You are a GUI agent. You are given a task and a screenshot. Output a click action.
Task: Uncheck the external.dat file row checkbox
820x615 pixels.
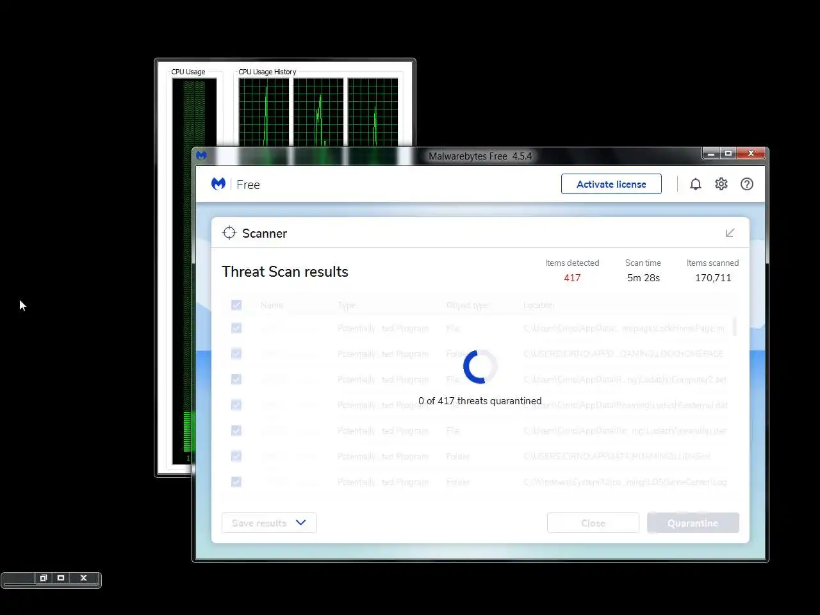pos(236,405)
